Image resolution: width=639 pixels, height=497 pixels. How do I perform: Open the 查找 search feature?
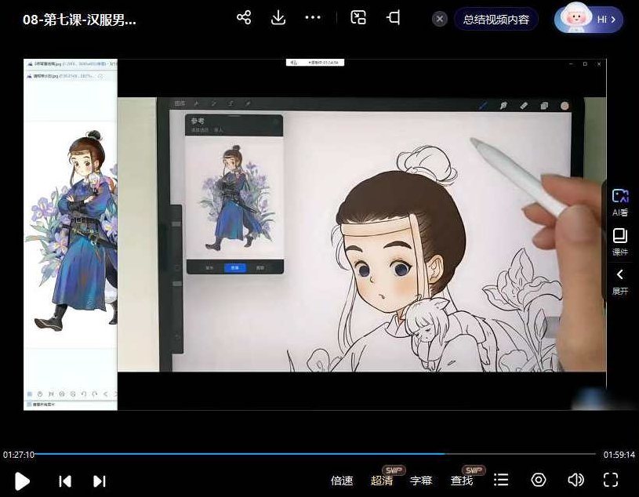[x=462, y=481]
